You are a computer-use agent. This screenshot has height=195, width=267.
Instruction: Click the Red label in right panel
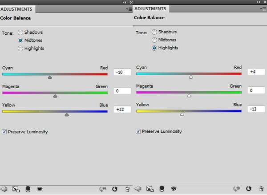tap(238, 67)
